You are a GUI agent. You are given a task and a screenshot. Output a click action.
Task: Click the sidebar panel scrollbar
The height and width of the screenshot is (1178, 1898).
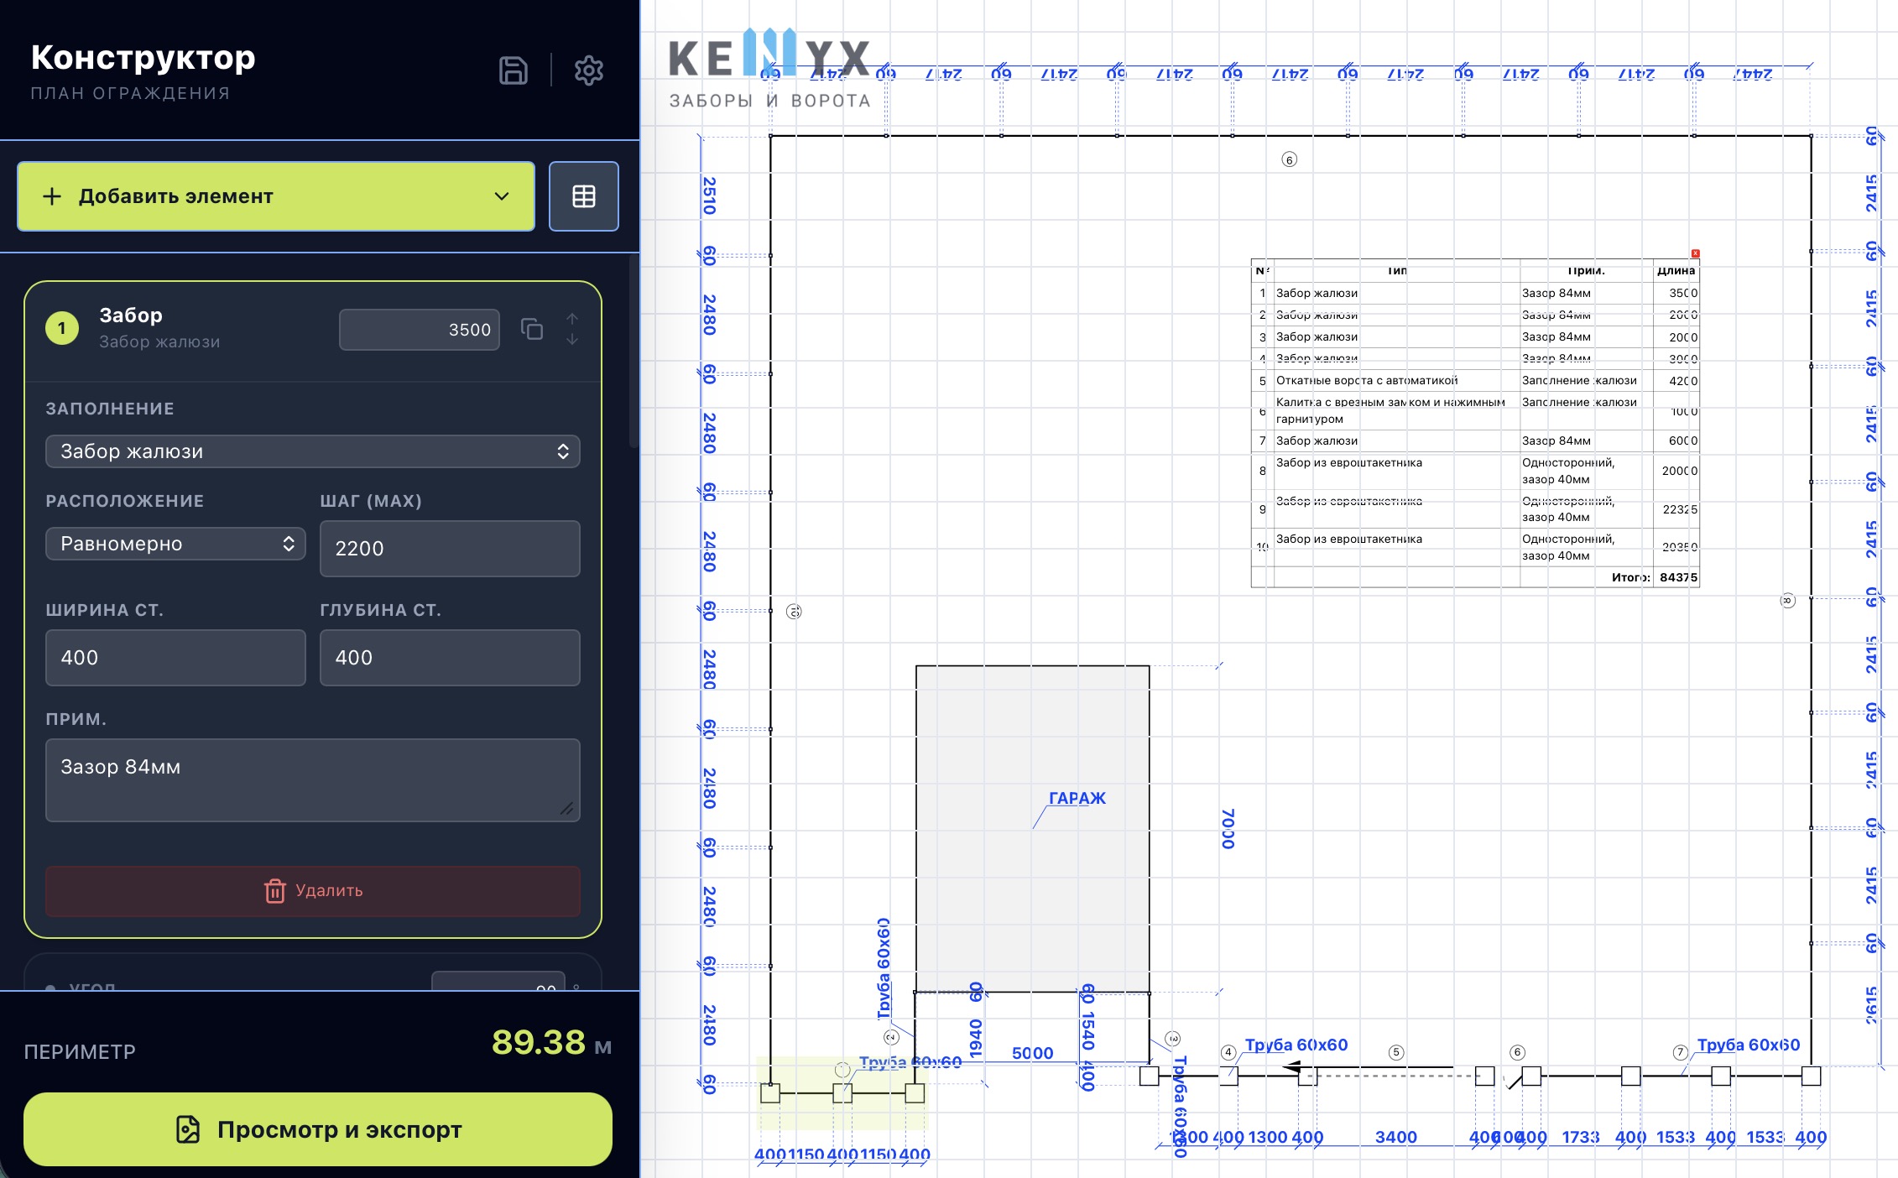coord(634,352)
